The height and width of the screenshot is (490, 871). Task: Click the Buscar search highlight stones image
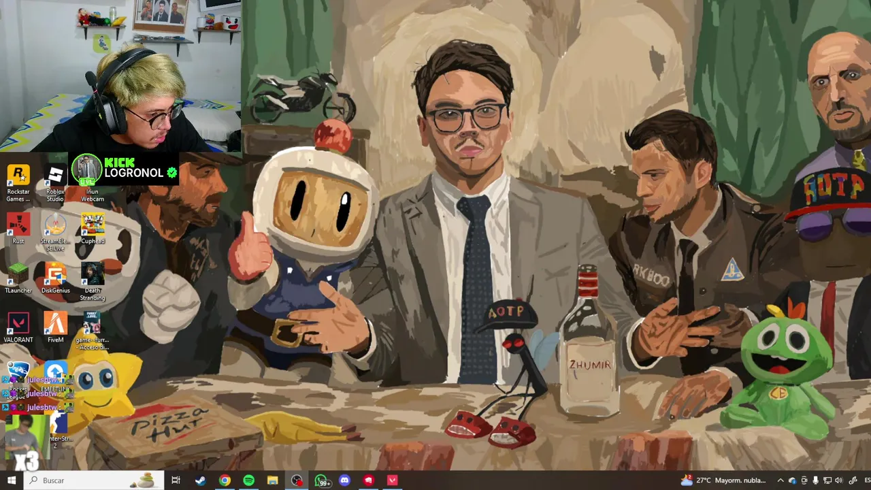(x=146, y=480)
